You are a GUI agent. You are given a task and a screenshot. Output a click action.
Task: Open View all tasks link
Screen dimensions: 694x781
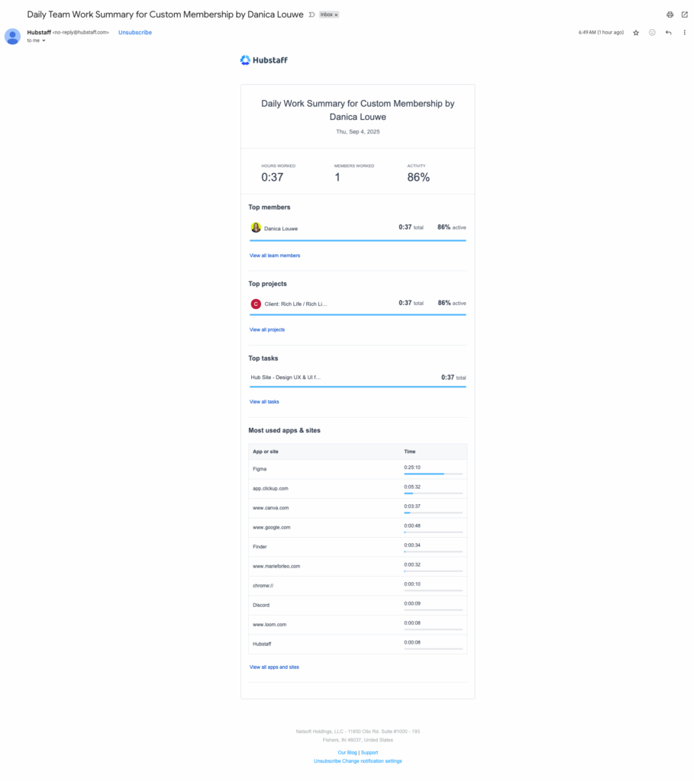pyautogui.click(x=264, y=402)
